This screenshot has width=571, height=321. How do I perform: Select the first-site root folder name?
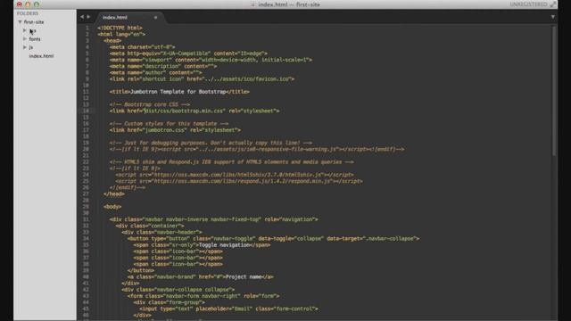pos(34,22)
